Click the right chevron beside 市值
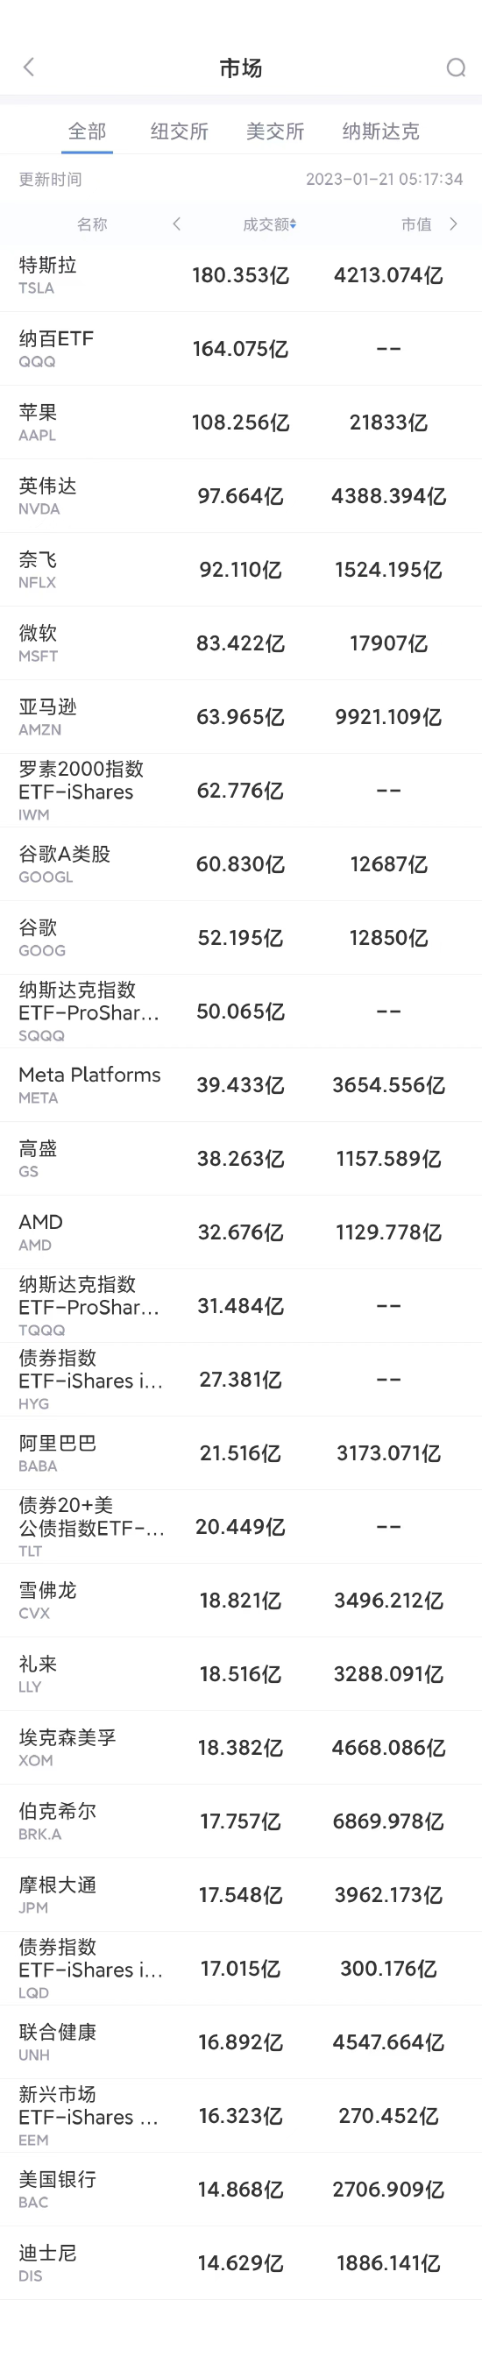The image size is (482, 2357). tap(454, 224)
